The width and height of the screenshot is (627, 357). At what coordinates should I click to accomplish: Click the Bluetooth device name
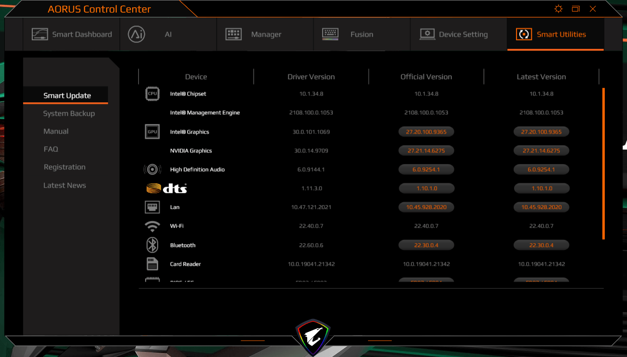[x=183, y=245]
